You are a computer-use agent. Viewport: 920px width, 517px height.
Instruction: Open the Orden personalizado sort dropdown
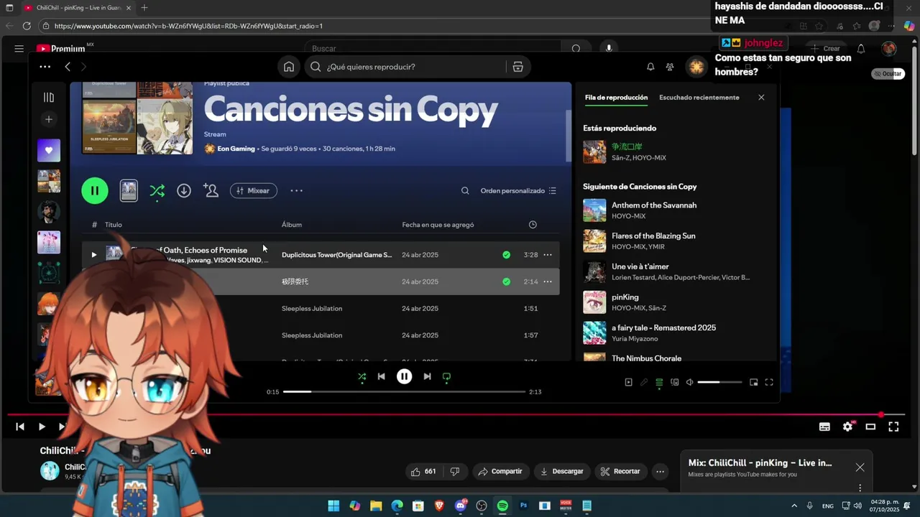tap(518, 190)
